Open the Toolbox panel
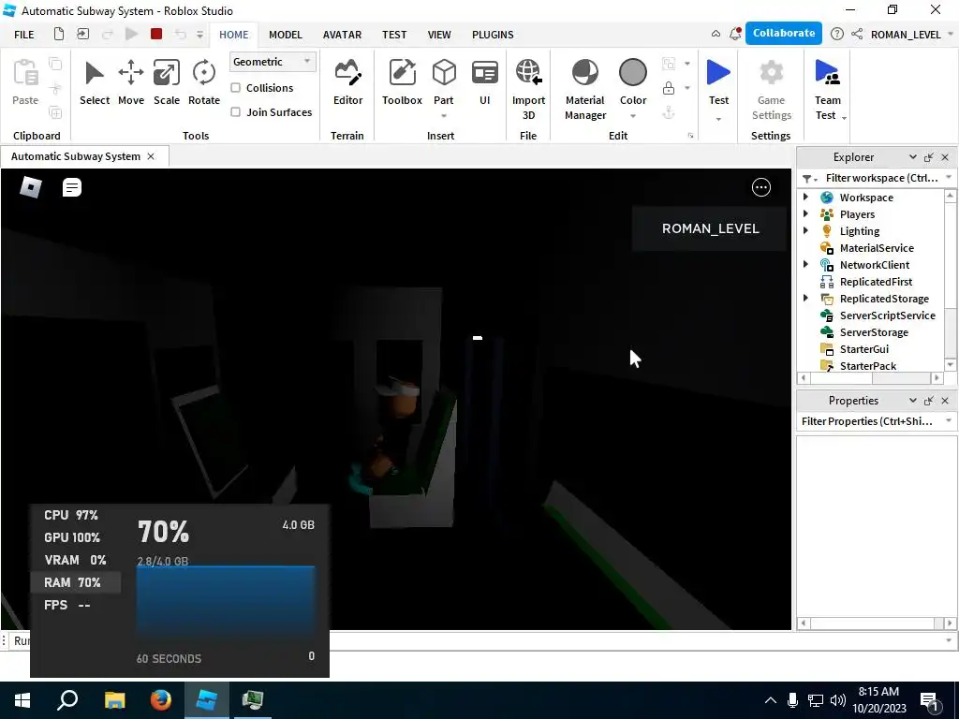959x719 pixels. 402,73
